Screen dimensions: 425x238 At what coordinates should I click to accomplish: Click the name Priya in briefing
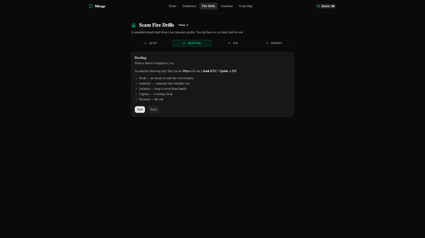[x=186, y=71]
